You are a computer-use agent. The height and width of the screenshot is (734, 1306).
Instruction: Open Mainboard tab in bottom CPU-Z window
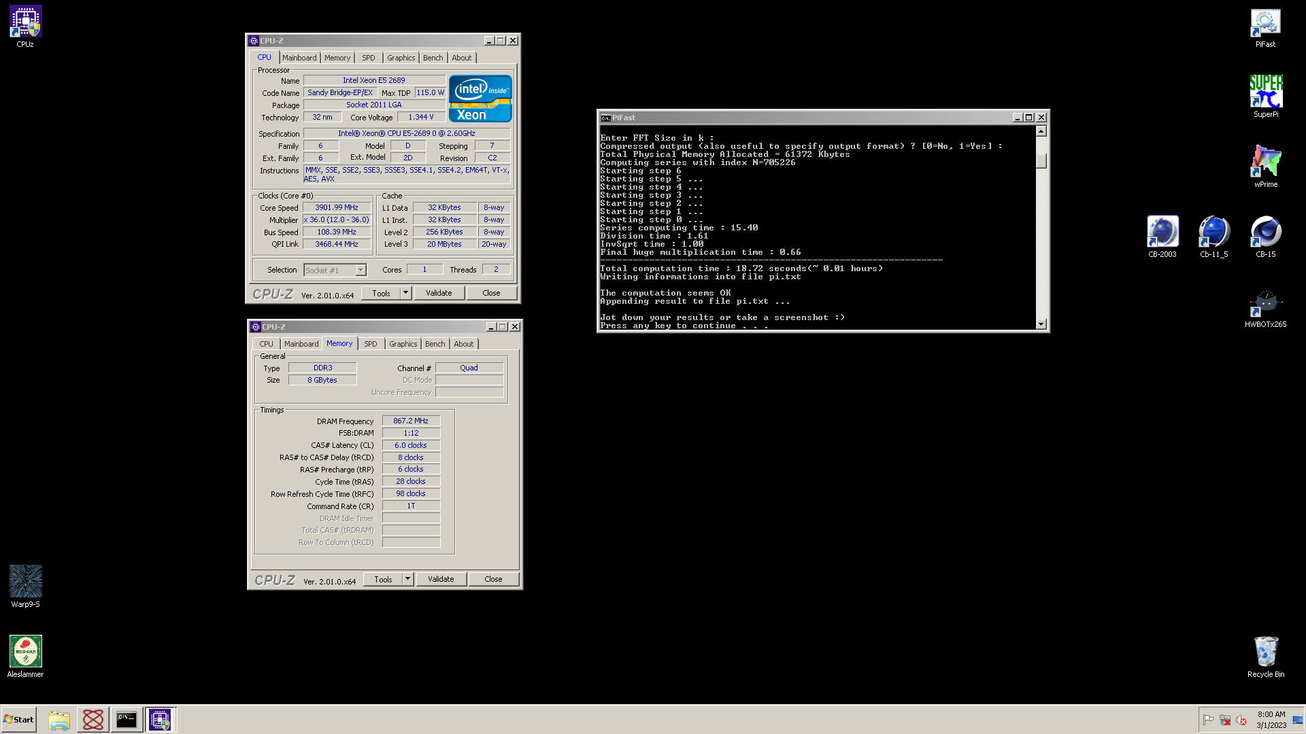click(301, 344)
